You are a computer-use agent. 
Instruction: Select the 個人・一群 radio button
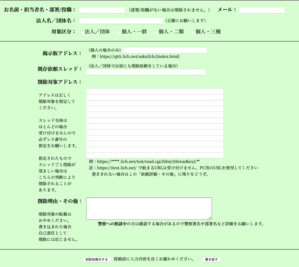tap(119, 32)
